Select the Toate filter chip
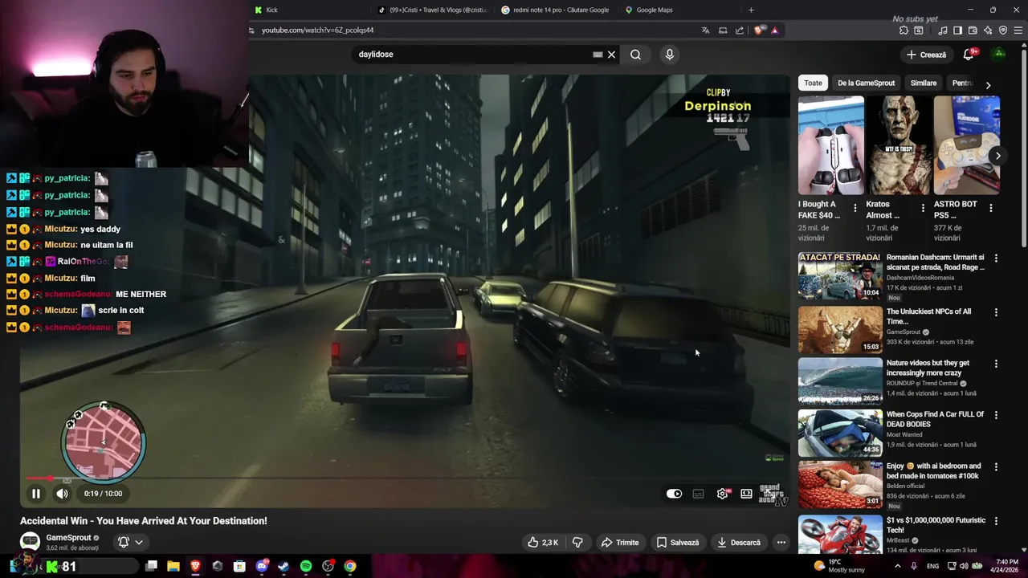Image resolution: width=1028 pixels, height=578 pixels. (814, 83)
